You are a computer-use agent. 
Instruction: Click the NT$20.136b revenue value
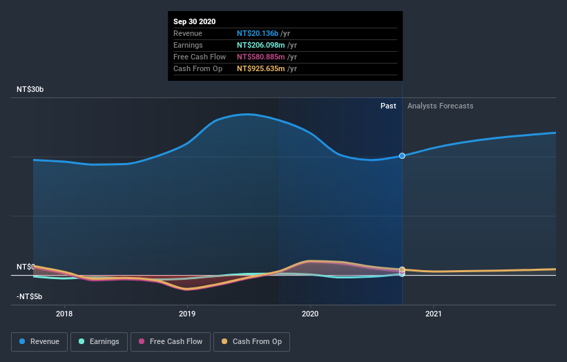[x=258, y=33]
